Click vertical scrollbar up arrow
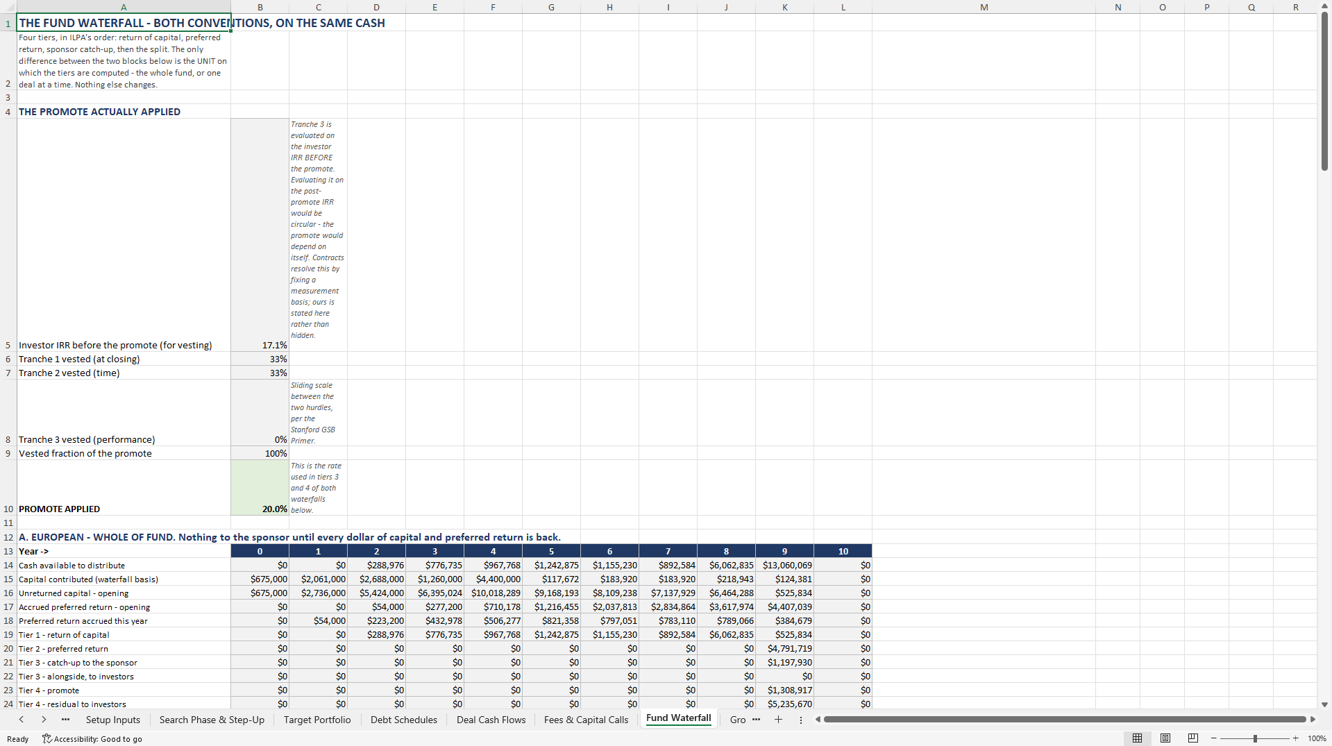The height and width of the screenshot is (746, 1332). 1324,6
